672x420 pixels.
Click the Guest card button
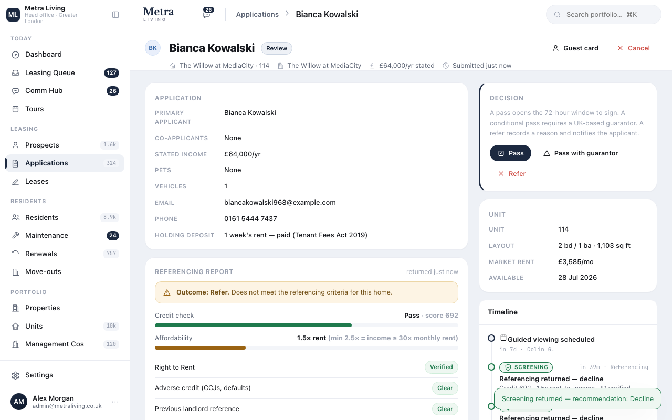click(575, 48)
